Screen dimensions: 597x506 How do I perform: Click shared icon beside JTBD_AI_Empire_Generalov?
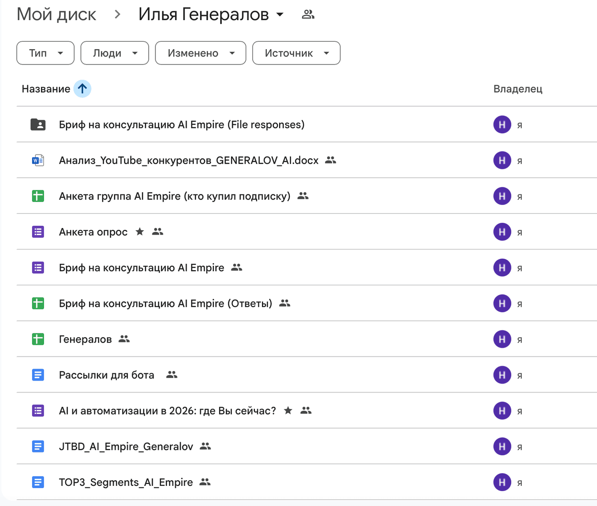[205, 446]
